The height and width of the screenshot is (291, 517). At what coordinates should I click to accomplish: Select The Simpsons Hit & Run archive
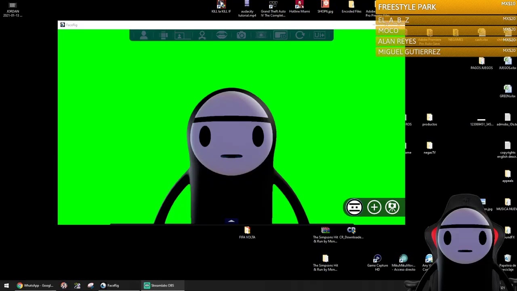point(325,235)
